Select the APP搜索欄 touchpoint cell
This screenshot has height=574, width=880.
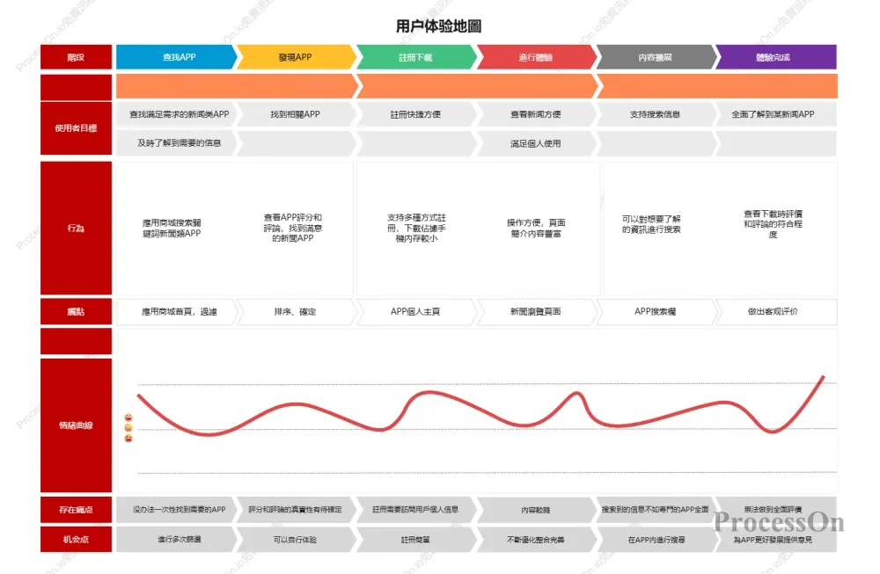tap(655, 311)
